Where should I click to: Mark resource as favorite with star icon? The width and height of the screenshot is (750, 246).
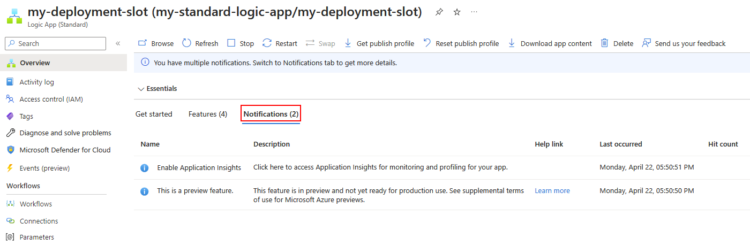coord(457,12)
